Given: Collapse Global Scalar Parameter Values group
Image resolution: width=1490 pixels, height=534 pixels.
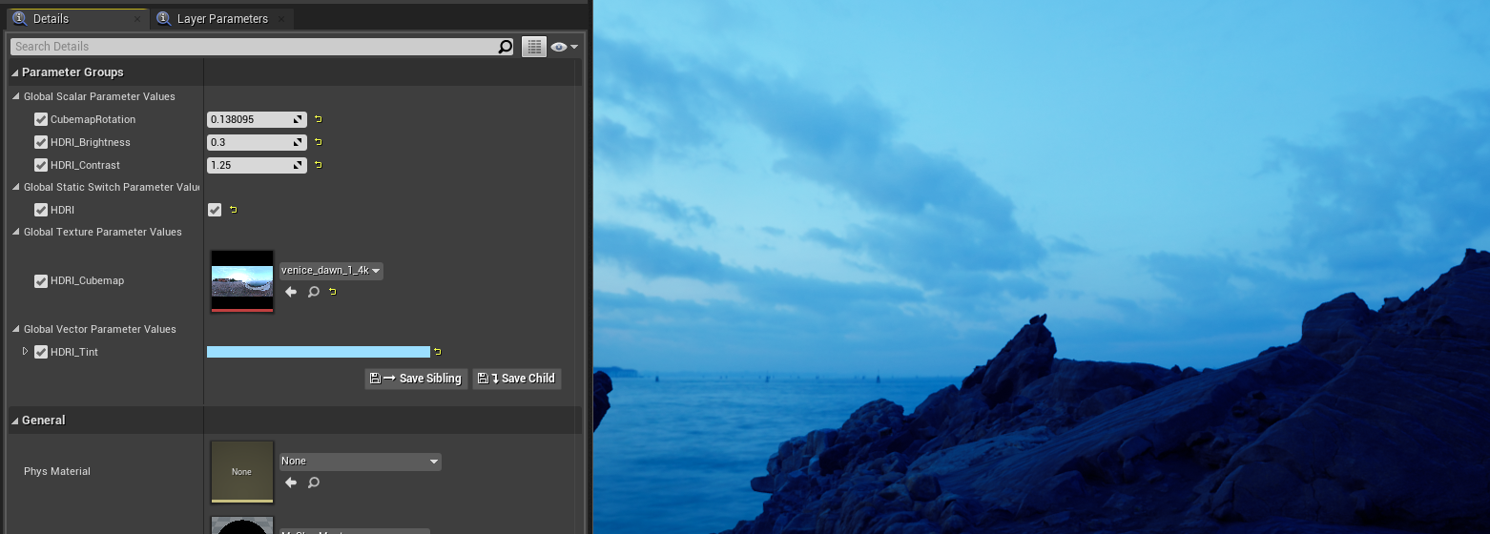Looking at the screenshot, I should pos(15,96).
